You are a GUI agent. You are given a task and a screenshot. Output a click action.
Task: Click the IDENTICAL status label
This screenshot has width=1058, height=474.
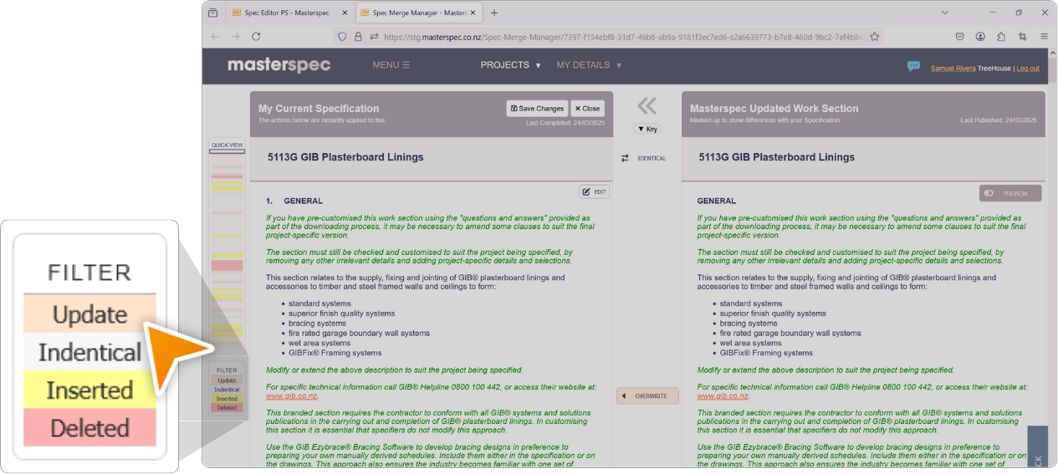[652, 158]
